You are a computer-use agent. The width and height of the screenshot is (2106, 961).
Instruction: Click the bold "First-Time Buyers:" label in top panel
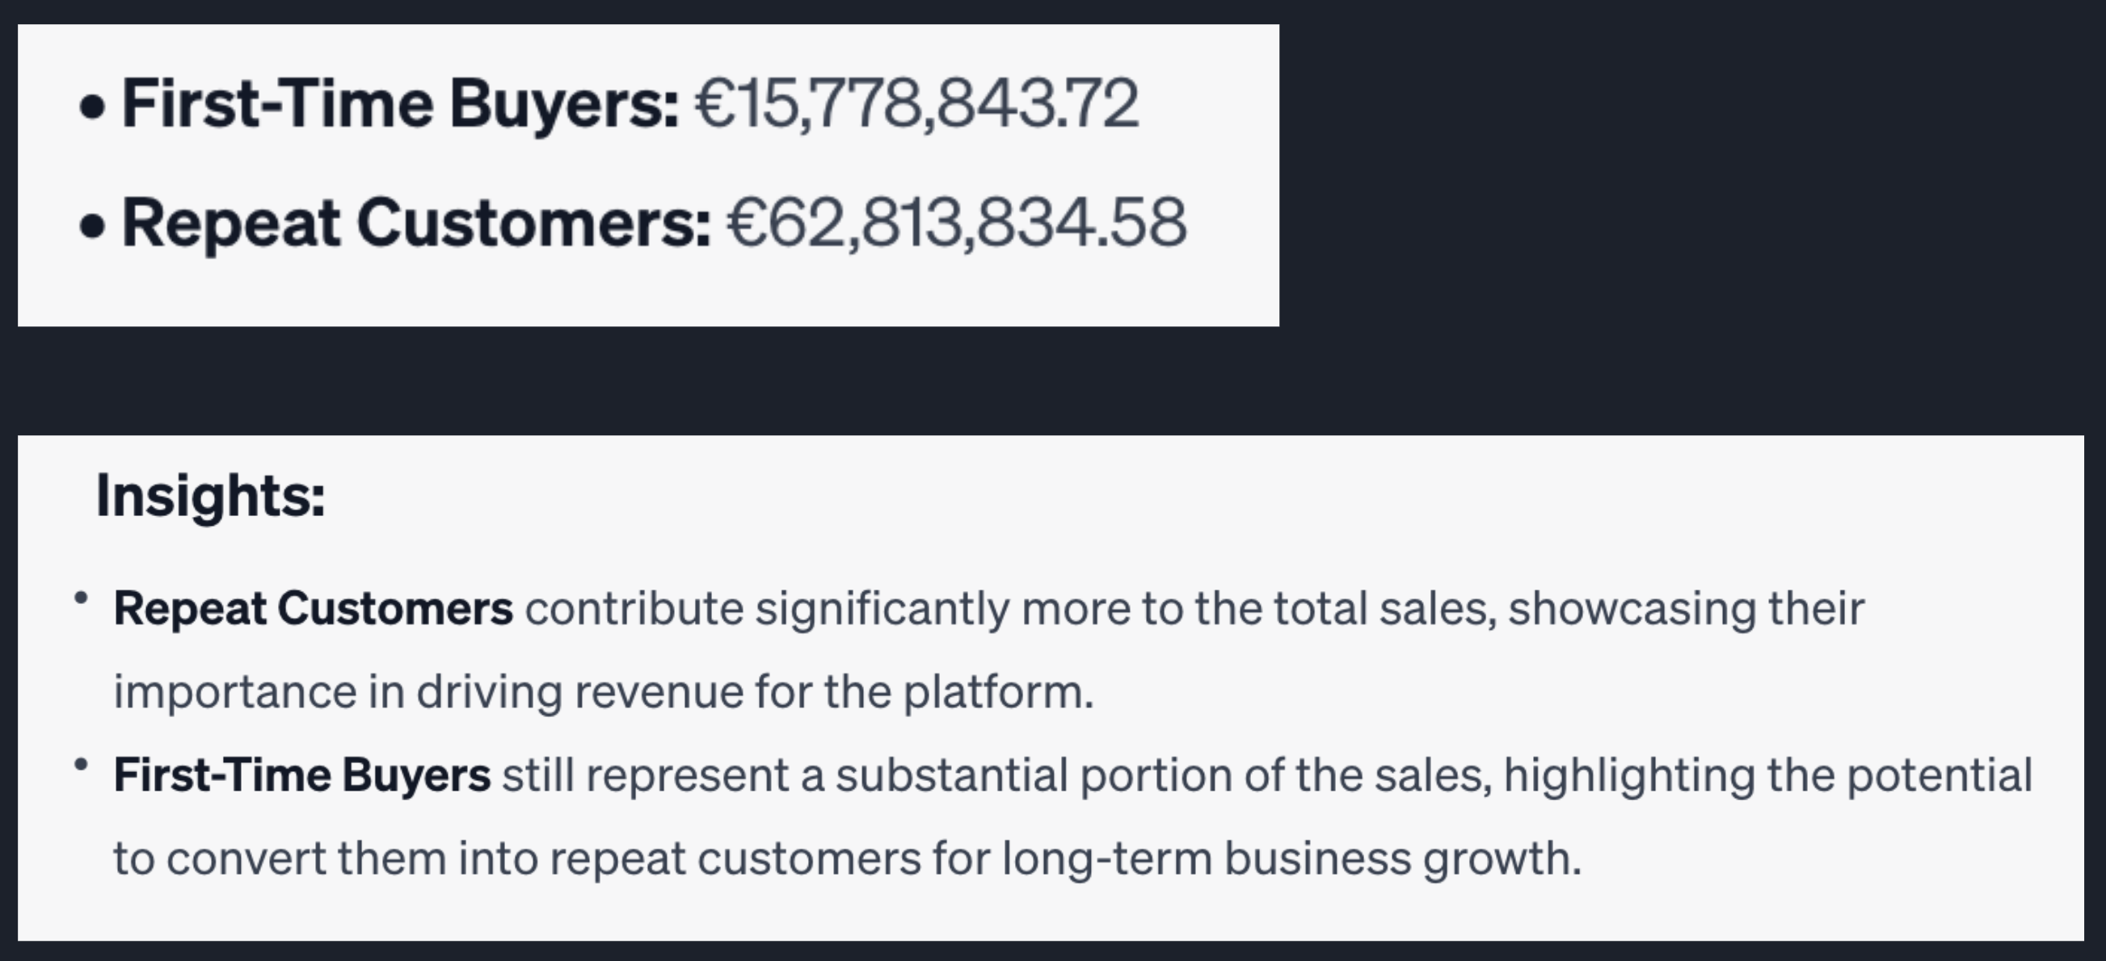(x=400, y=105)
